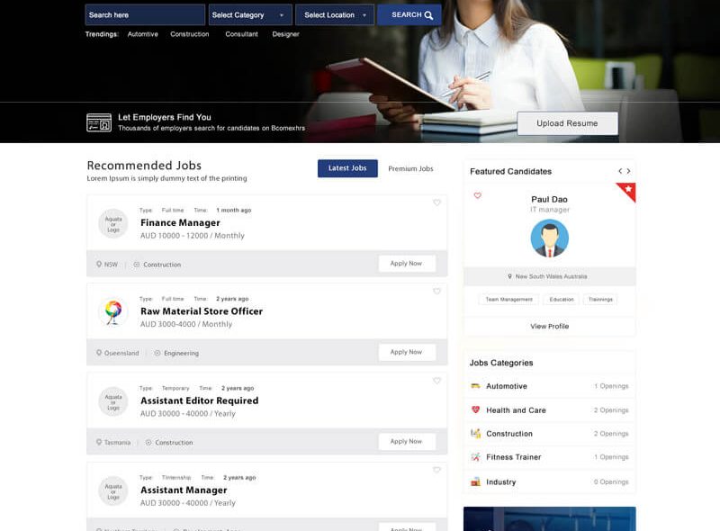The height and width of the screenshot is (531, 720).
Task: Switch to the Premium Jobs tab
Action: pyautogui.click(x=410, y=168)
